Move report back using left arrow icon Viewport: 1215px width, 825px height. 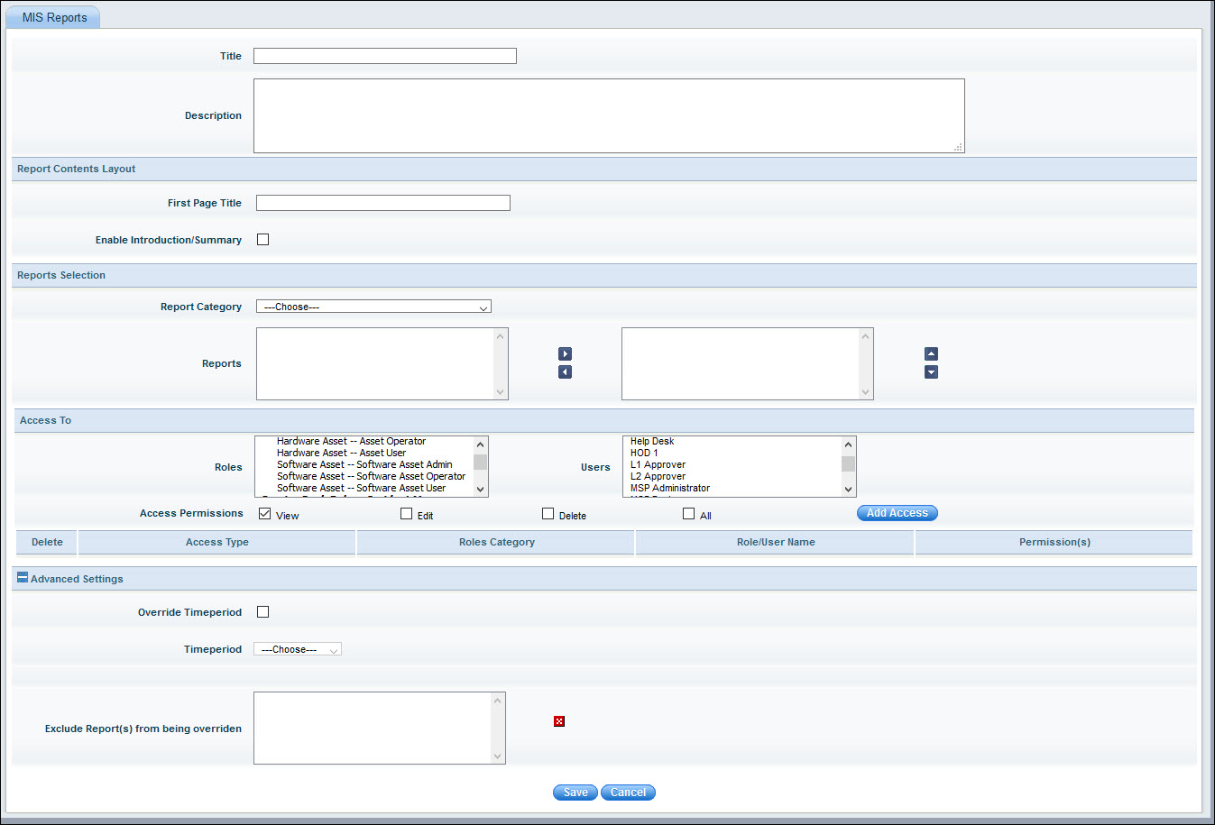[565, 371]
